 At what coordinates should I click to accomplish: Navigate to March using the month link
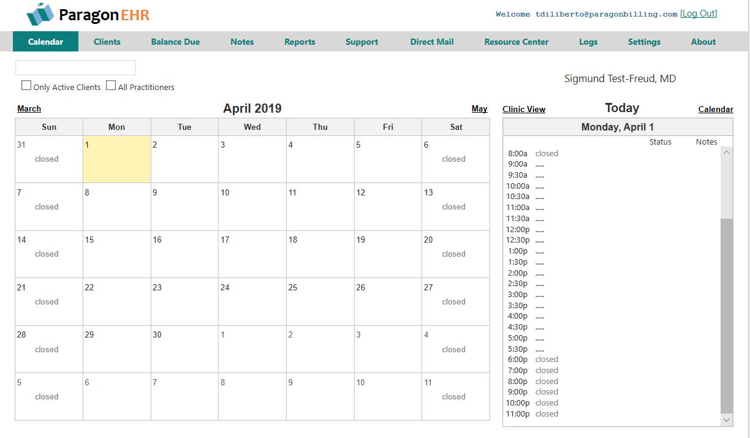click(29, 108)
